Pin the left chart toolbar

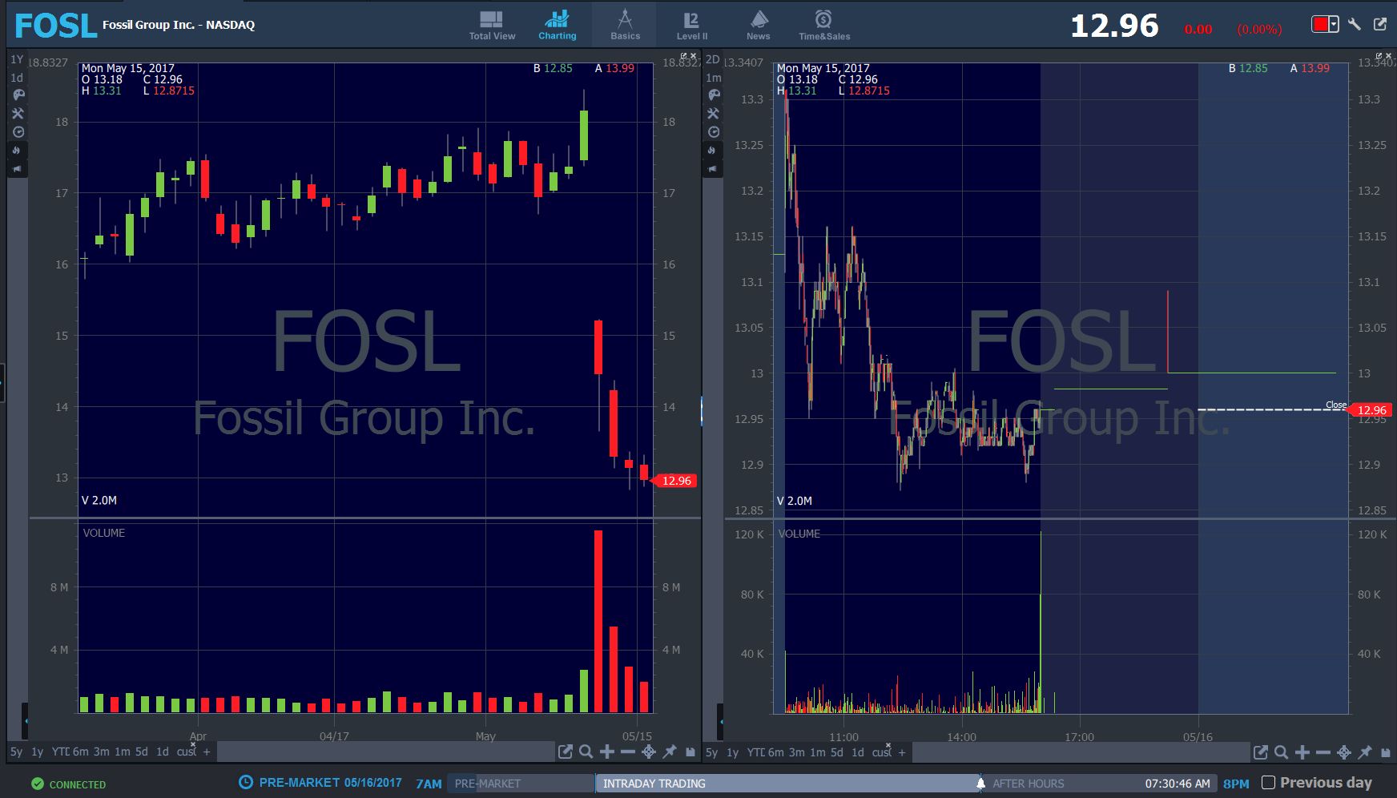click(x=670, y=752)
